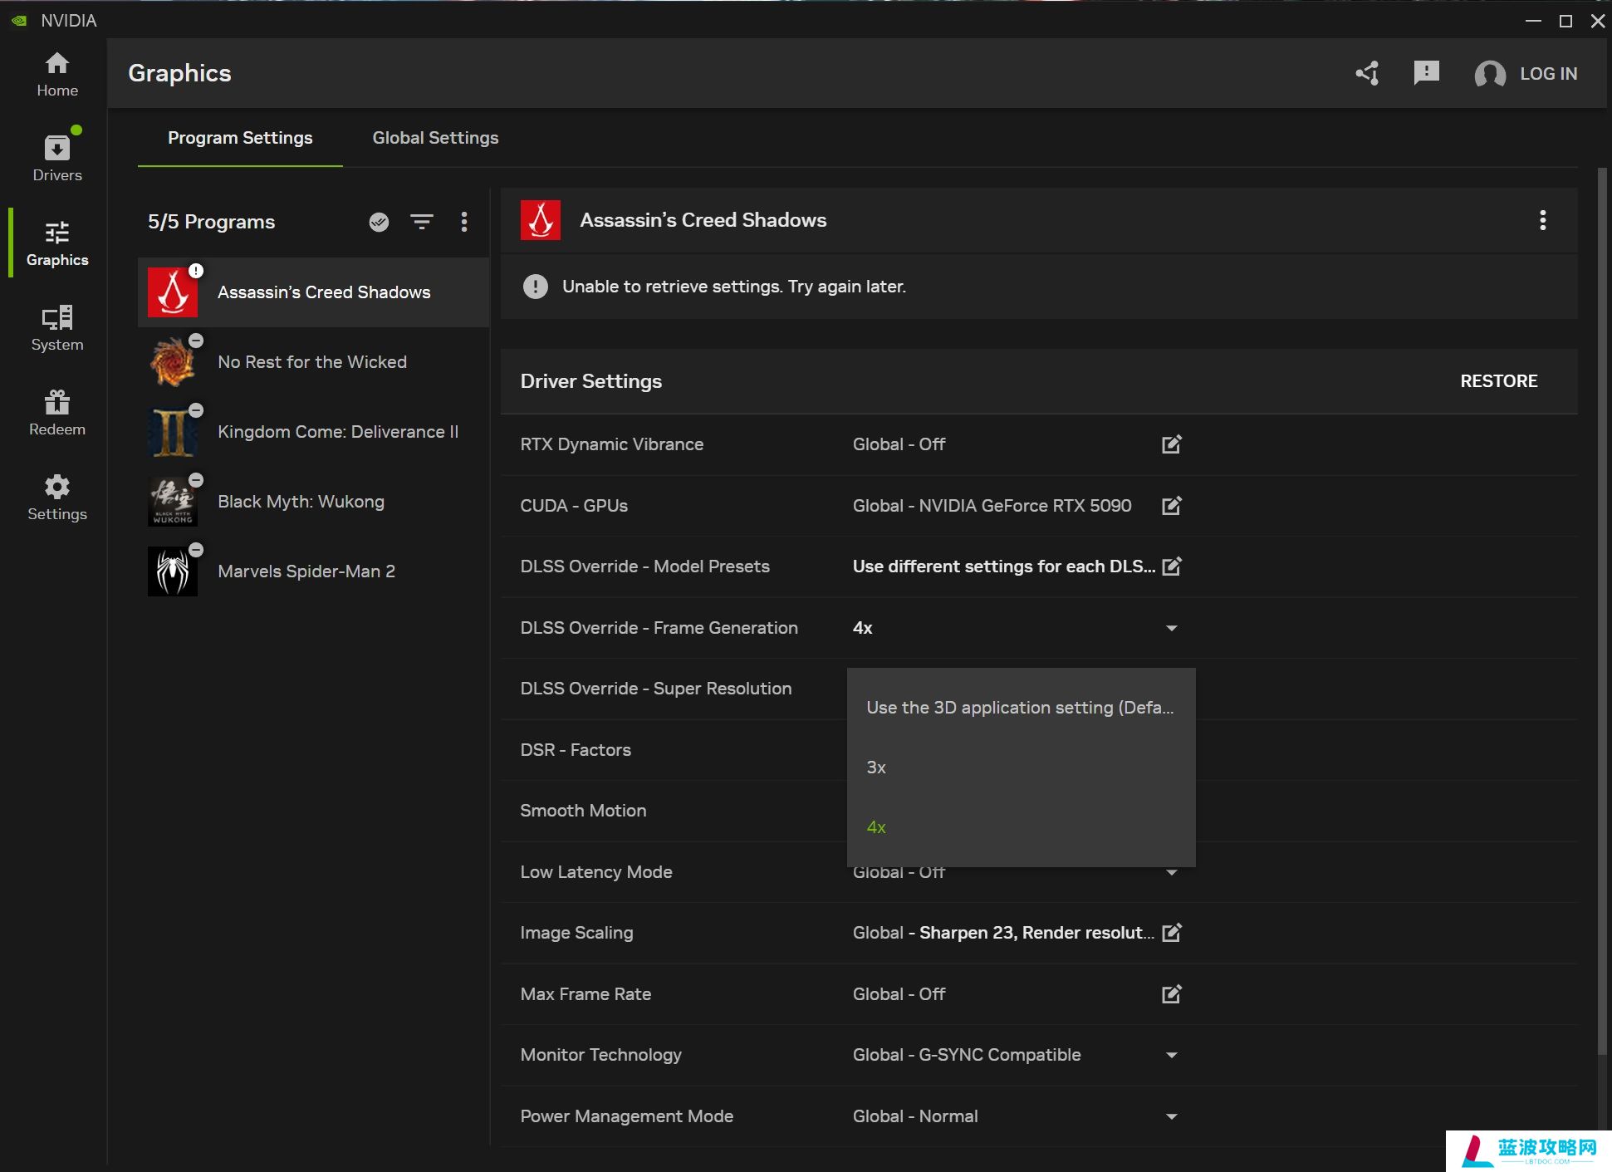Select Assassin's Creed Shadows in program list
1612x1172 pixels.
313,292
